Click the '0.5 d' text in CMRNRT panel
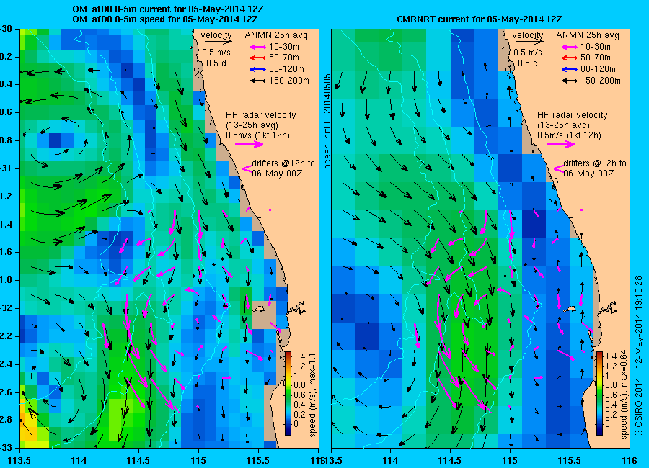 [x=528, y=63]
